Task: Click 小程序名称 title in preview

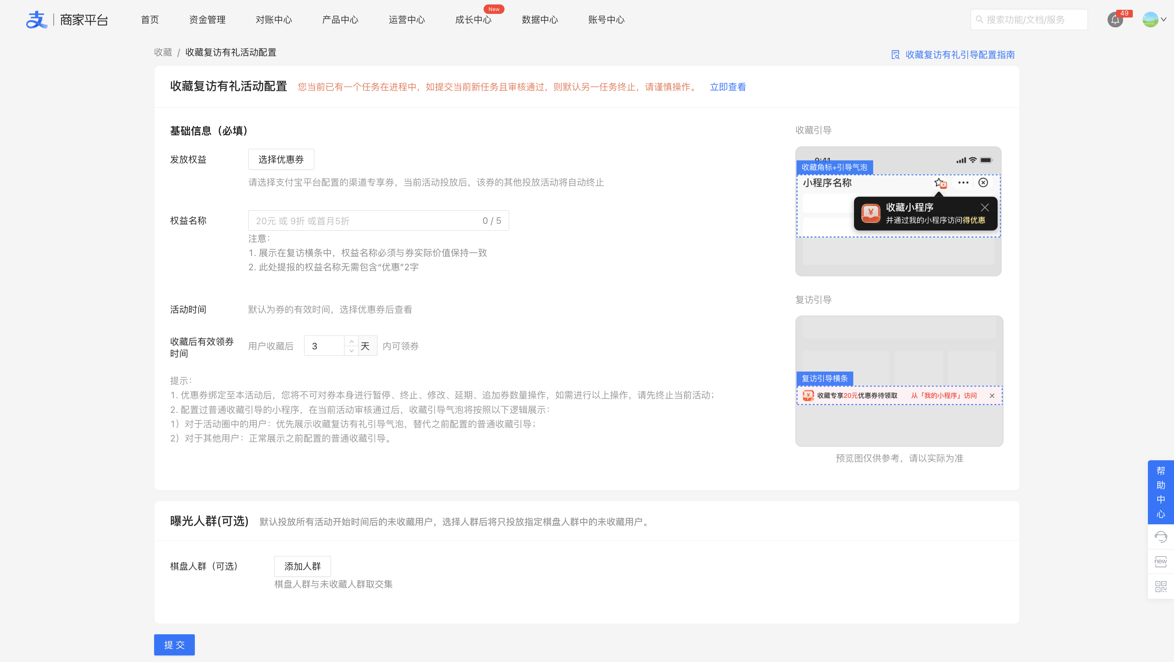Action: pos(827,183)
